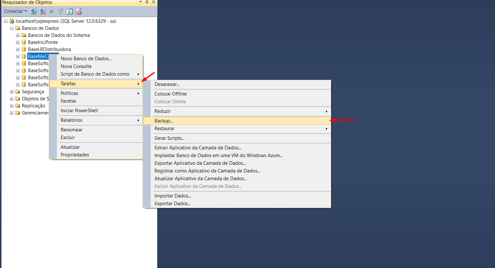Collapse the Bancos de Dados node
This screenshot has height=268, width=495.
[12, 28]
